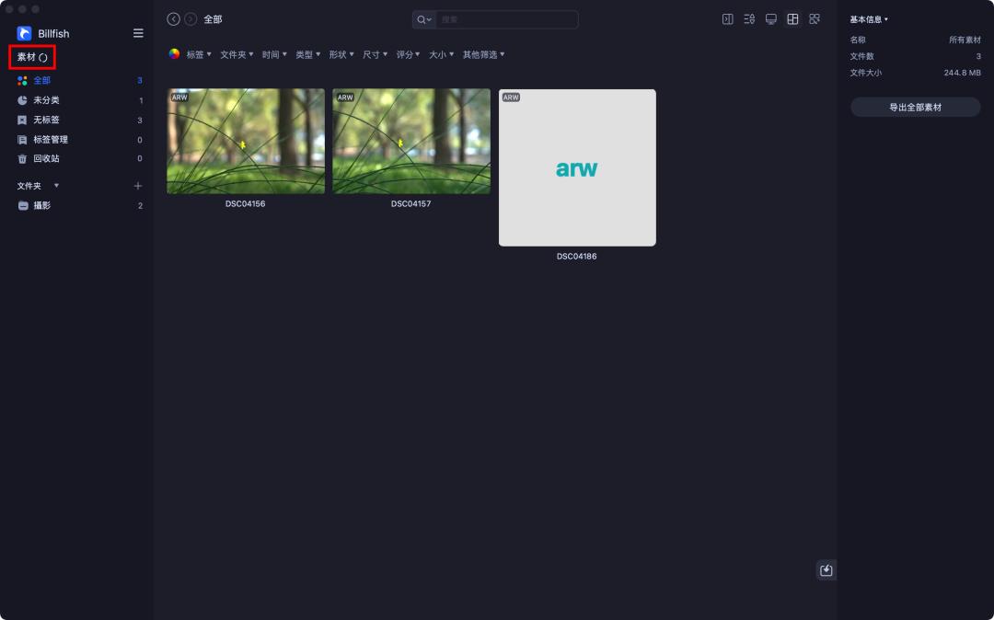Open the 类型 filter dropdown
Screen dimensions: 994x620
pos(308,55)
